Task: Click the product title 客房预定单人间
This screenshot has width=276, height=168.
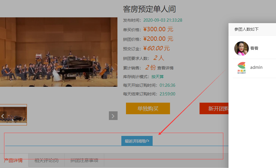Action: coord(149,9)
